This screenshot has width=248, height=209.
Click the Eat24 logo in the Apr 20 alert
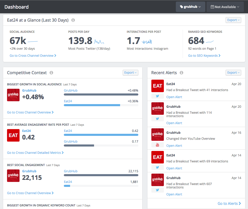(x=158, y=86)
